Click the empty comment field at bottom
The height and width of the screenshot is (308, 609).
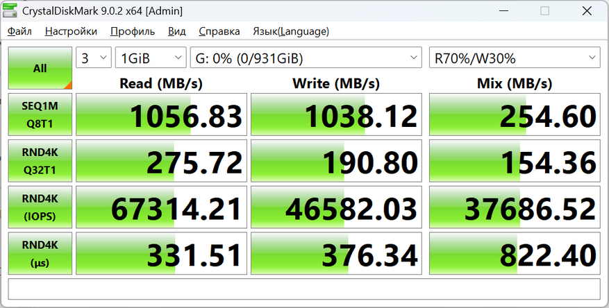pyautogui.click(x=304, y=289)
